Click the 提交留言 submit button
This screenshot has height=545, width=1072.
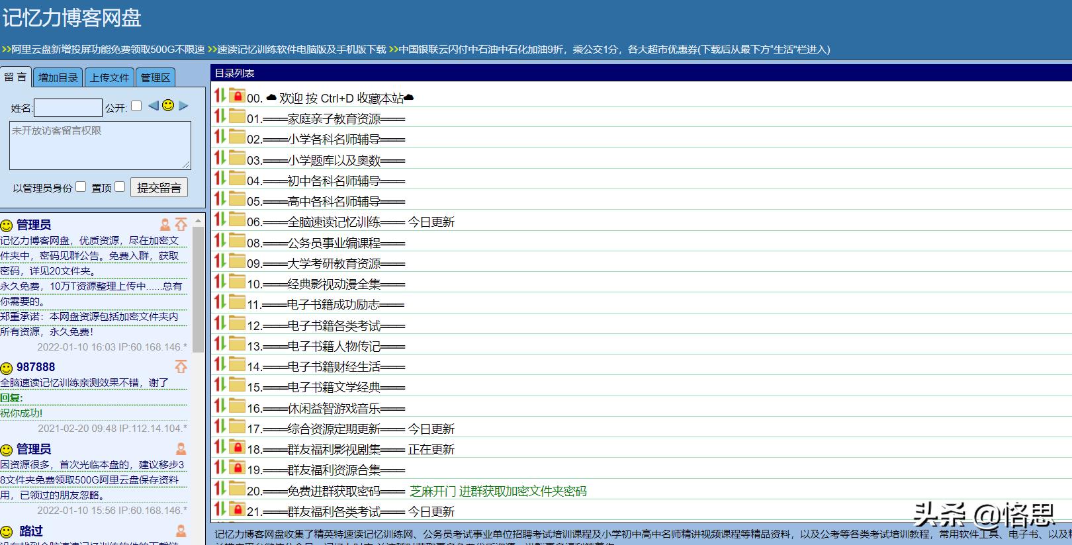click(159, 188)
